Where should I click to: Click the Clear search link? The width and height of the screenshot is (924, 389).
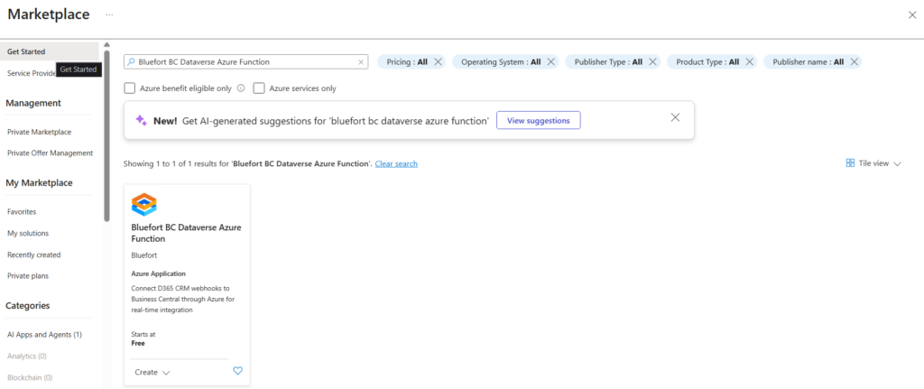pos(396,163)
